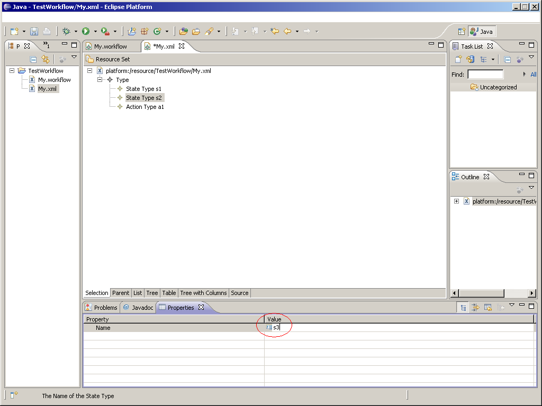Toggle Show Advanced Properties in Properties view

(475, 308)
